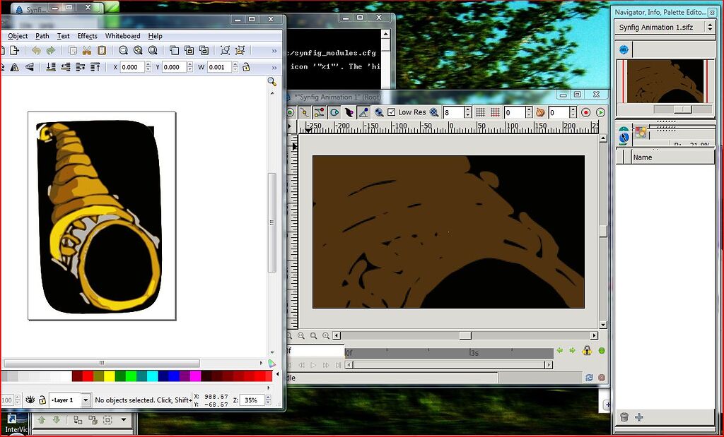Open the Whiteboard menu in Inkscape
Viewport: 724px width, 437px height.
[122, 36]
